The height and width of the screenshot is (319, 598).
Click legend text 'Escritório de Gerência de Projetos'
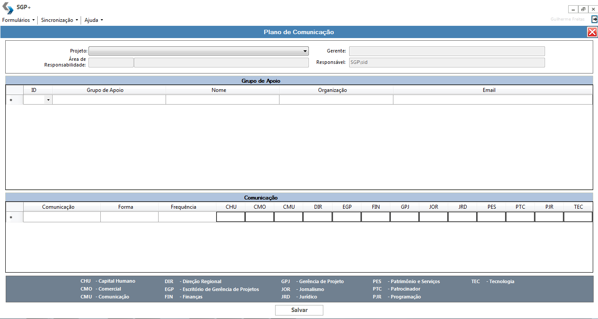pyautogui.click(x=221, y=289)
